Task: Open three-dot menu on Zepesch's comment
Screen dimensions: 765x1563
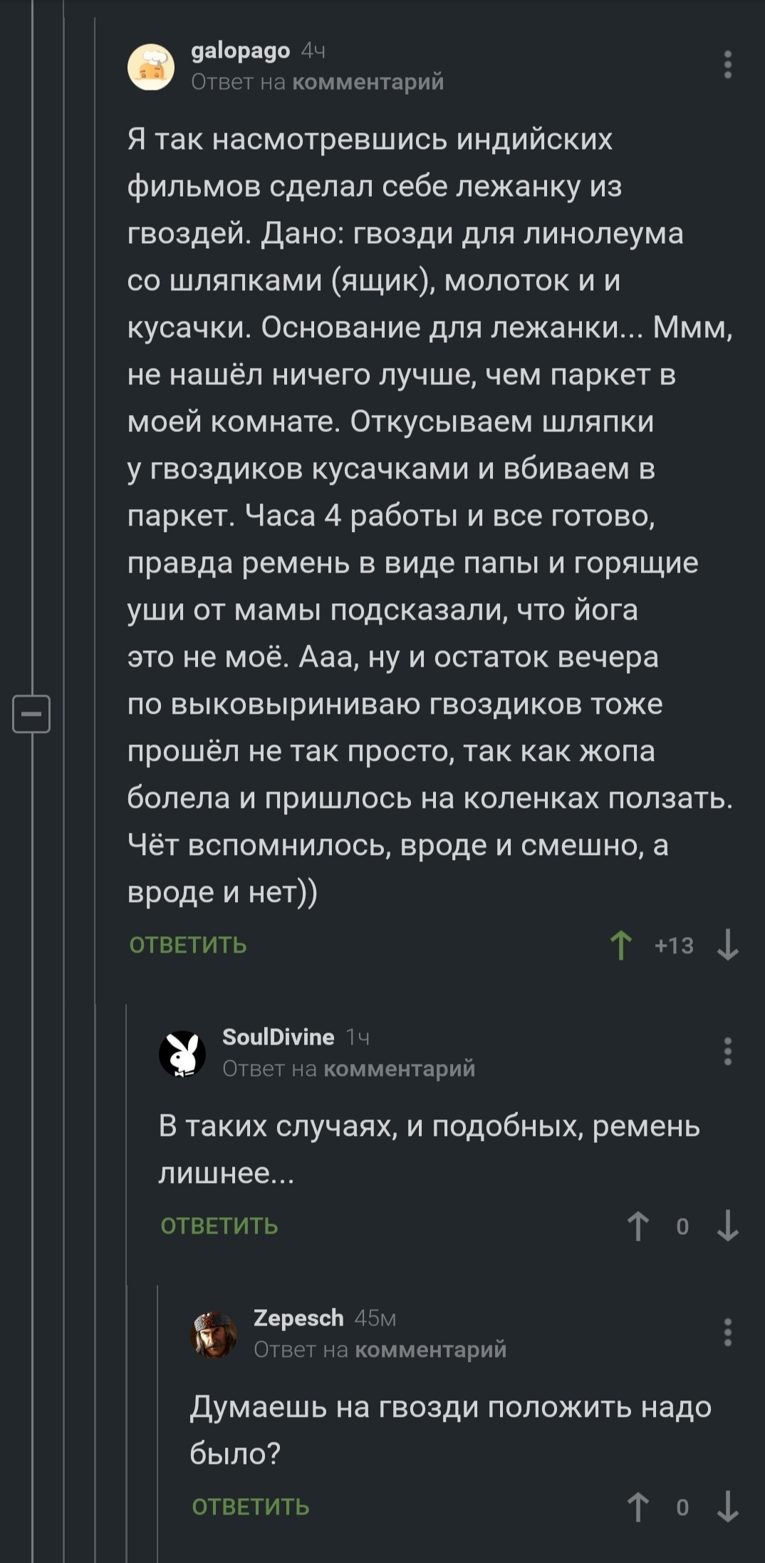Action: pyautogui.click(x=727, y=1332)
